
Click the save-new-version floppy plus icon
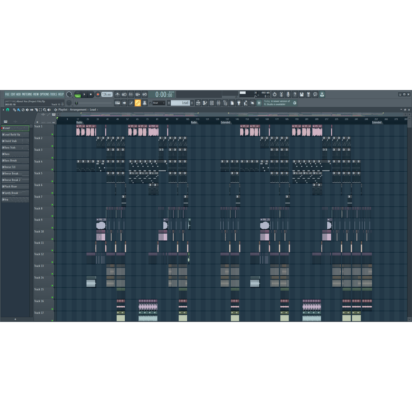(x=309, y=94)
